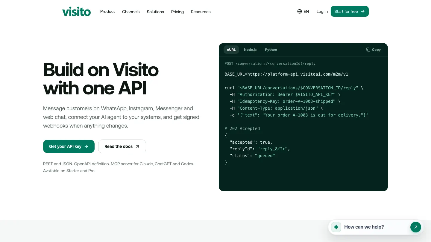Click the '# 202 Accepted' comment line
This screenshot has height=242, width=431.
242,128
